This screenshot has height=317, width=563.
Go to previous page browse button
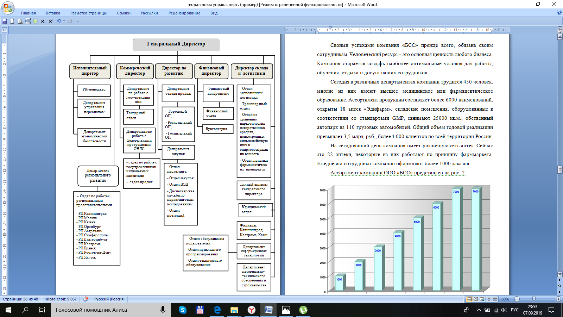pos(560,281)
